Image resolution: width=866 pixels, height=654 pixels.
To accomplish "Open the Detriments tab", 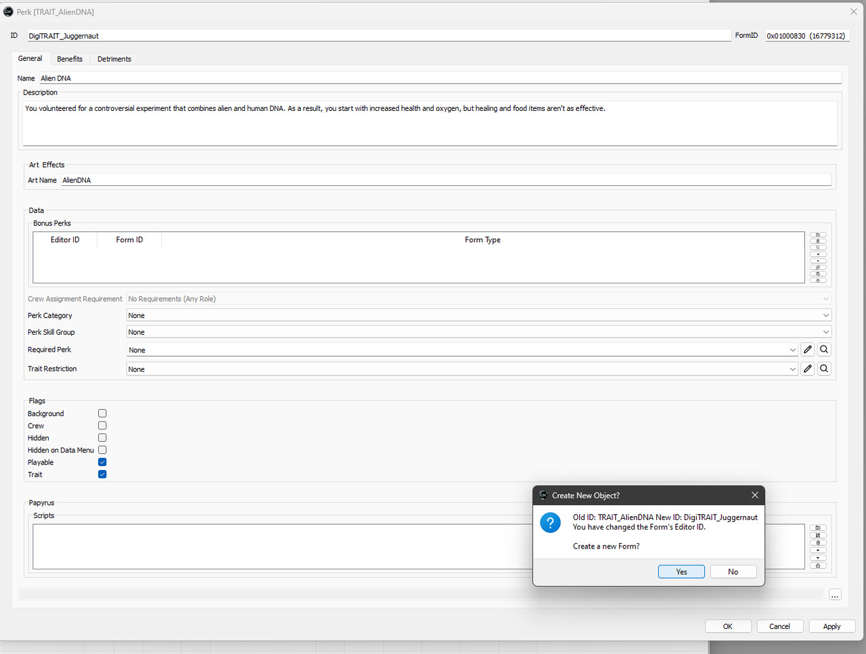I will 114,59.
